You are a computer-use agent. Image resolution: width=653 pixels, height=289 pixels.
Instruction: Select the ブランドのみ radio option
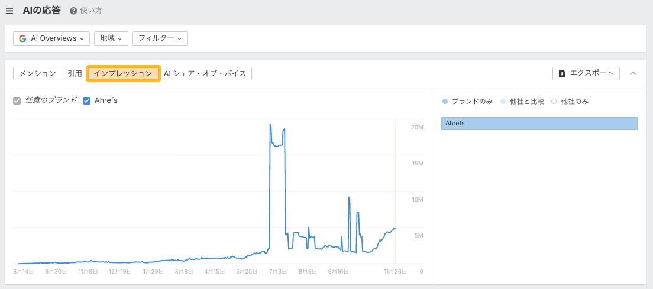click(445, 102)
